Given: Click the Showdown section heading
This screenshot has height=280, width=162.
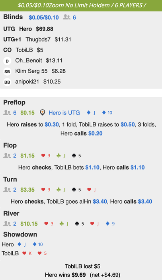Looking at the screenshot, I should pos(20,234).
